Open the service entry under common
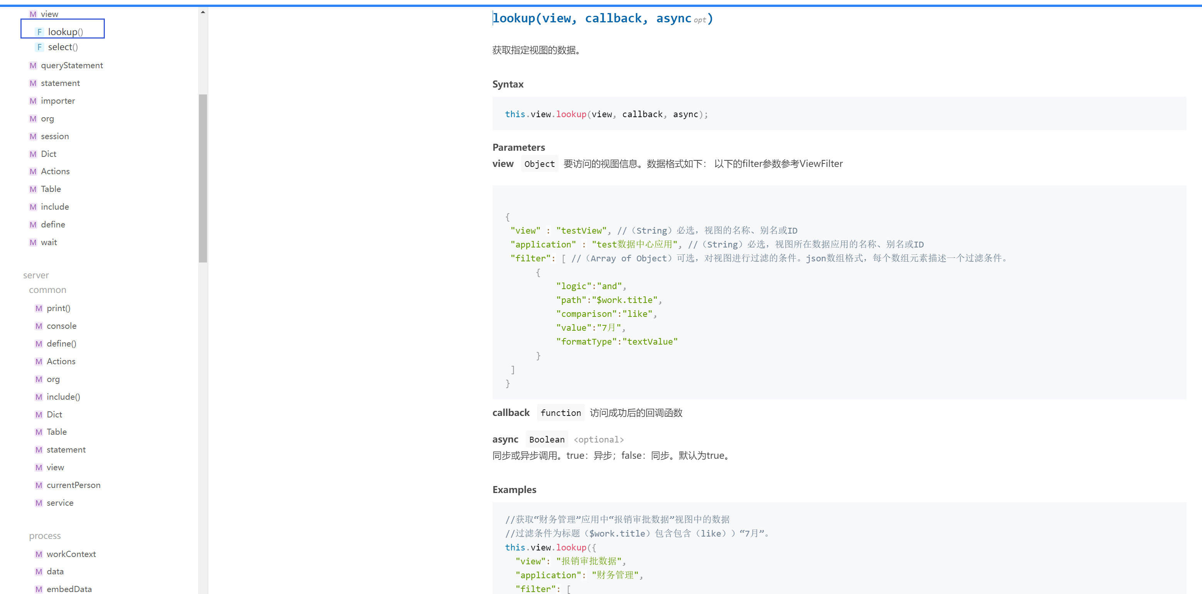 point(60,503)
